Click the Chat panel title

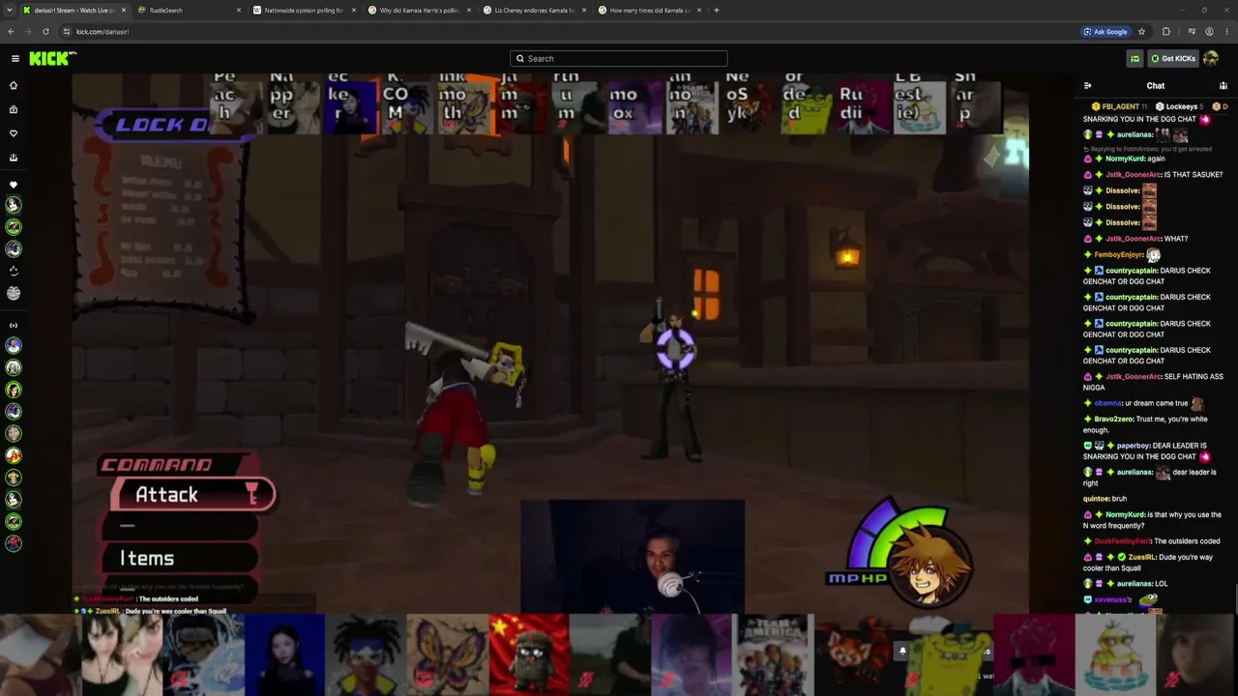tap(1156, 86)
